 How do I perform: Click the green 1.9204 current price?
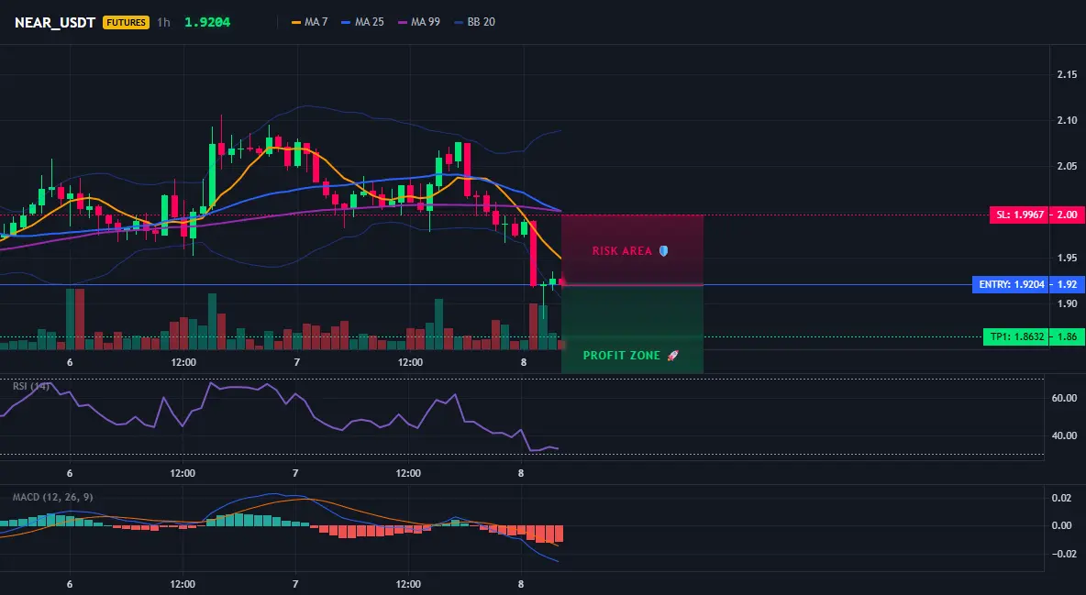[x=207, y=22]
